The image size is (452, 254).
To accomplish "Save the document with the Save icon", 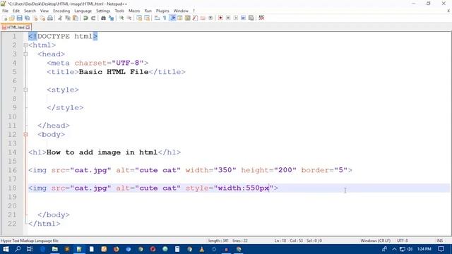I will point(19,18).
